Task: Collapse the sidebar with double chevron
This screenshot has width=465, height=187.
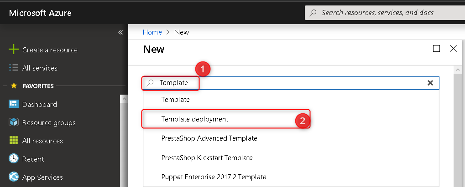Action: coord(120,32)
